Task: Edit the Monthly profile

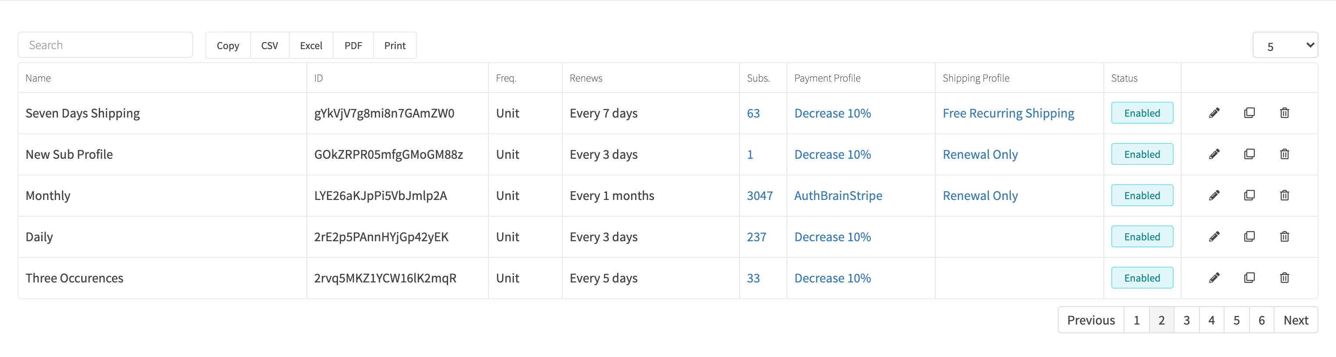Action: [1214, 195]
